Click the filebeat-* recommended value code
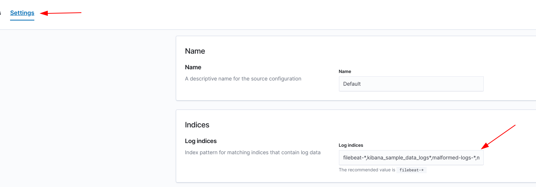This screenshot has width=536, height=187. [411, 170]
